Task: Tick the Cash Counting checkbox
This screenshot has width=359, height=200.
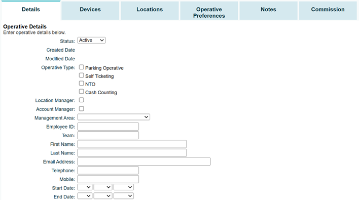Action: point(81,92)
